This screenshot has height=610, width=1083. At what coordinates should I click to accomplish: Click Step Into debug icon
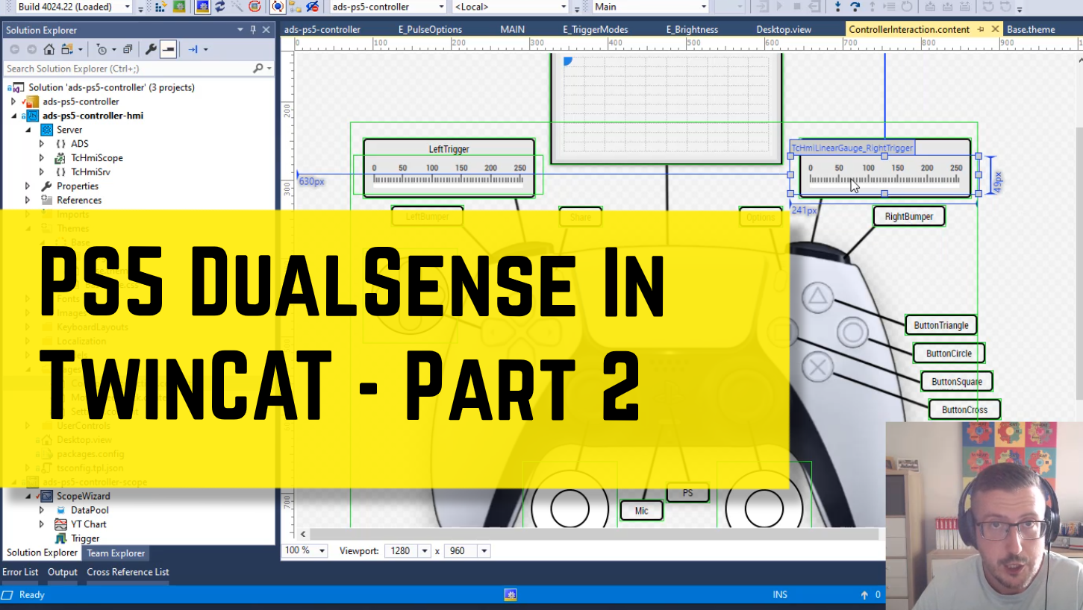click(837, 7)
